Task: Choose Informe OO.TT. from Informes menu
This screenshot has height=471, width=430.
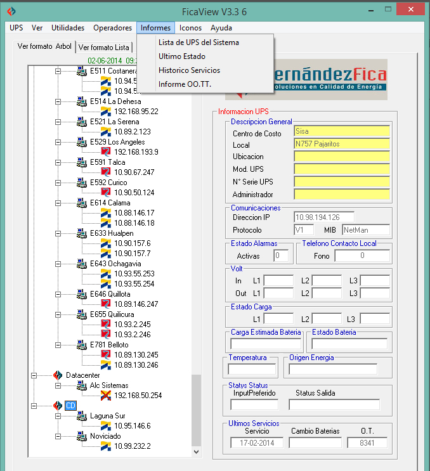Action: (x=185, y=84)
